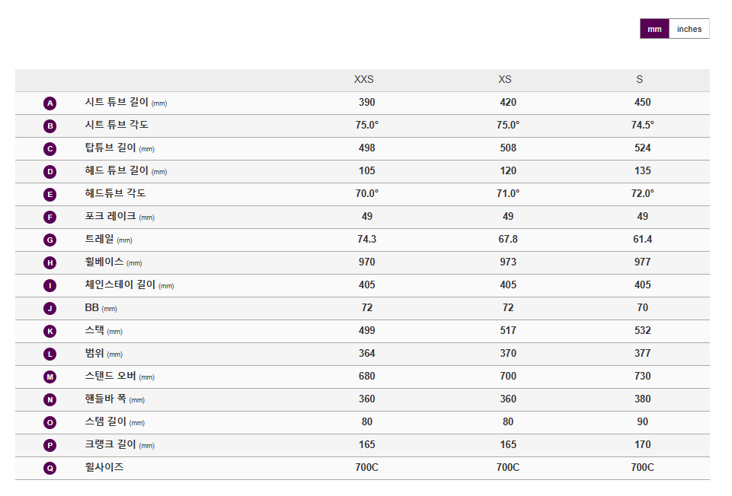Click the S 트레일 value 61.4
The width and height of the screenshot is (732, 496).
click(642, 240)
